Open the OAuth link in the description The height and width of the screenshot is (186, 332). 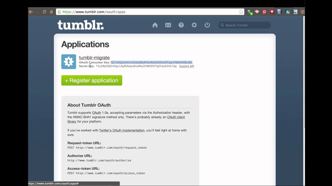[96, 113]
